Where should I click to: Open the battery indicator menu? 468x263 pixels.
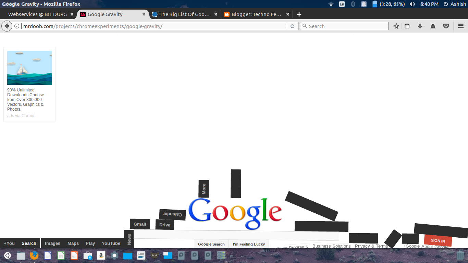(x=389, y=4)
